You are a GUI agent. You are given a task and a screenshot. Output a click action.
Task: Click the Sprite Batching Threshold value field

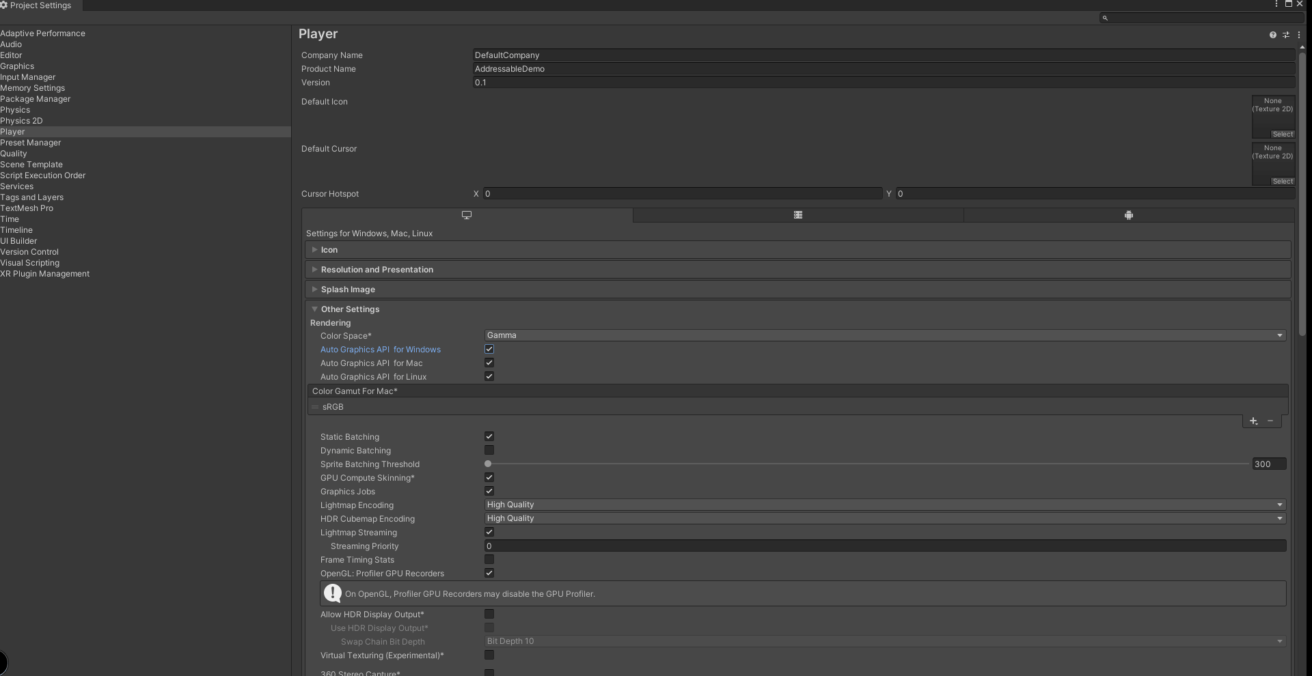pos(1269,464)
